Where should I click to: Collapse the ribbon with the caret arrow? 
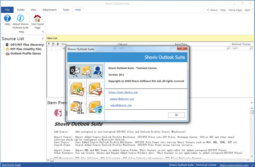(x=208, y=10)
